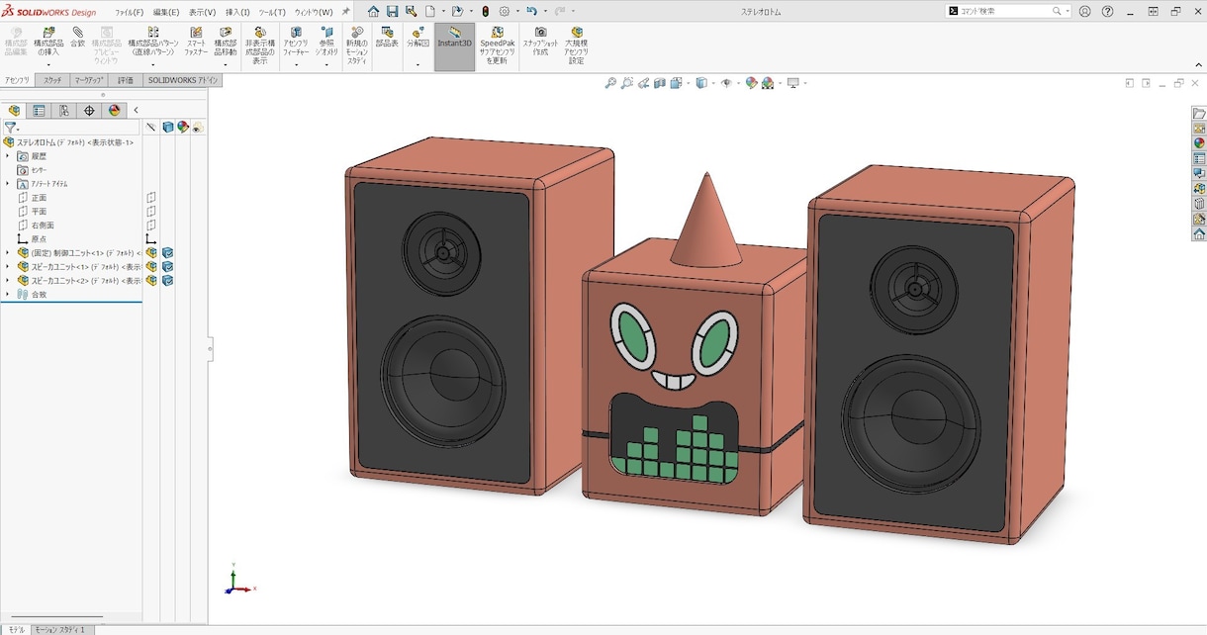Image resolution: width=1207 pixels, height=635 pixels.
Task: Open the 部品表 (Bill of Materials) tool
Action: pyautogui.click(x=387, y=37)
